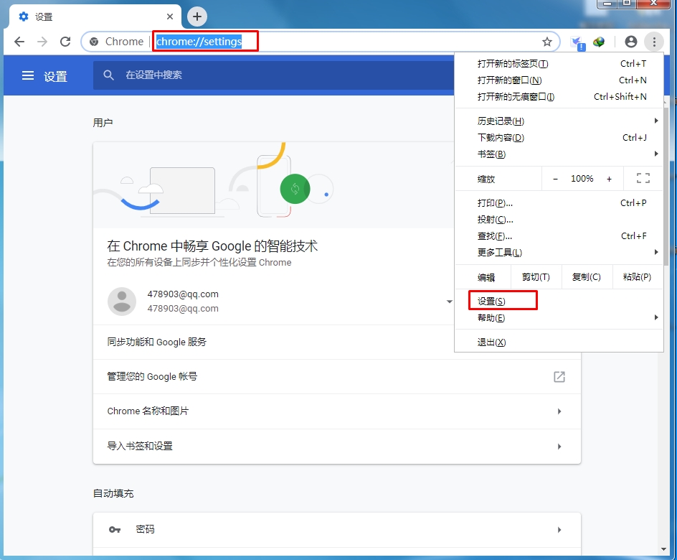This screenshot has height=560, width=677.
Task: Click the sync promo illustration banner
Action: pyautogui.click(x=274, y=185)
